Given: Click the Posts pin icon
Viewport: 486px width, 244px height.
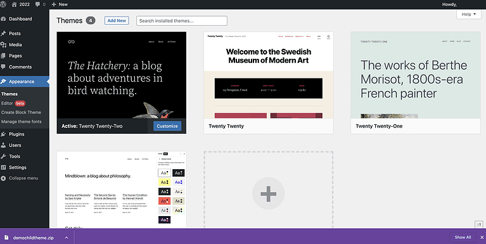Looking at the screenshot, I should click(3, 34).
